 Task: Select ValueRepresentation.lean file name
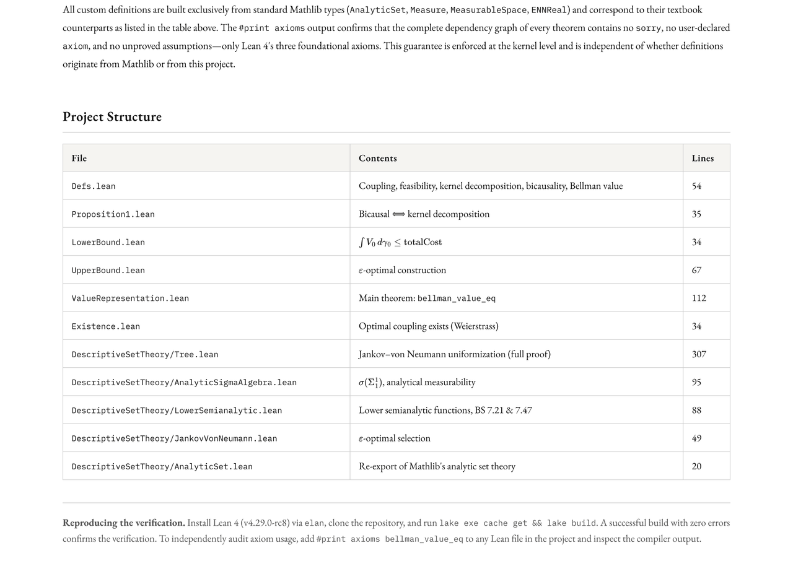click(x=130, y=298)
